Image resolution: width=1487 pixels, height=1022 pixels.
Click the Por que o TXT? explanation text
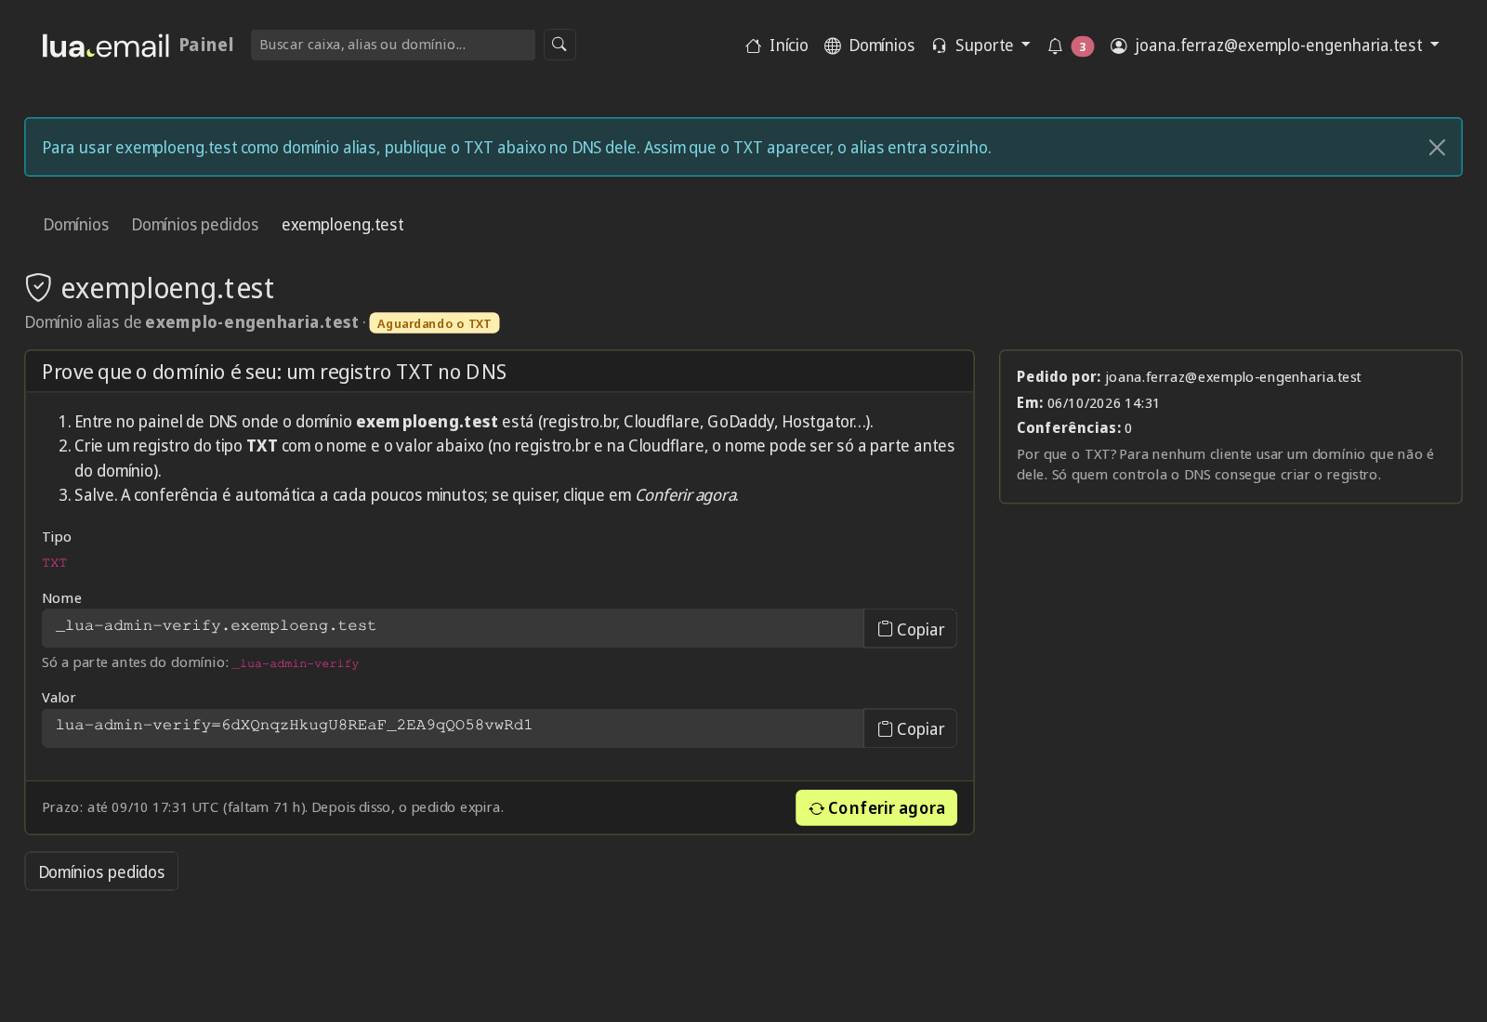1226,465
